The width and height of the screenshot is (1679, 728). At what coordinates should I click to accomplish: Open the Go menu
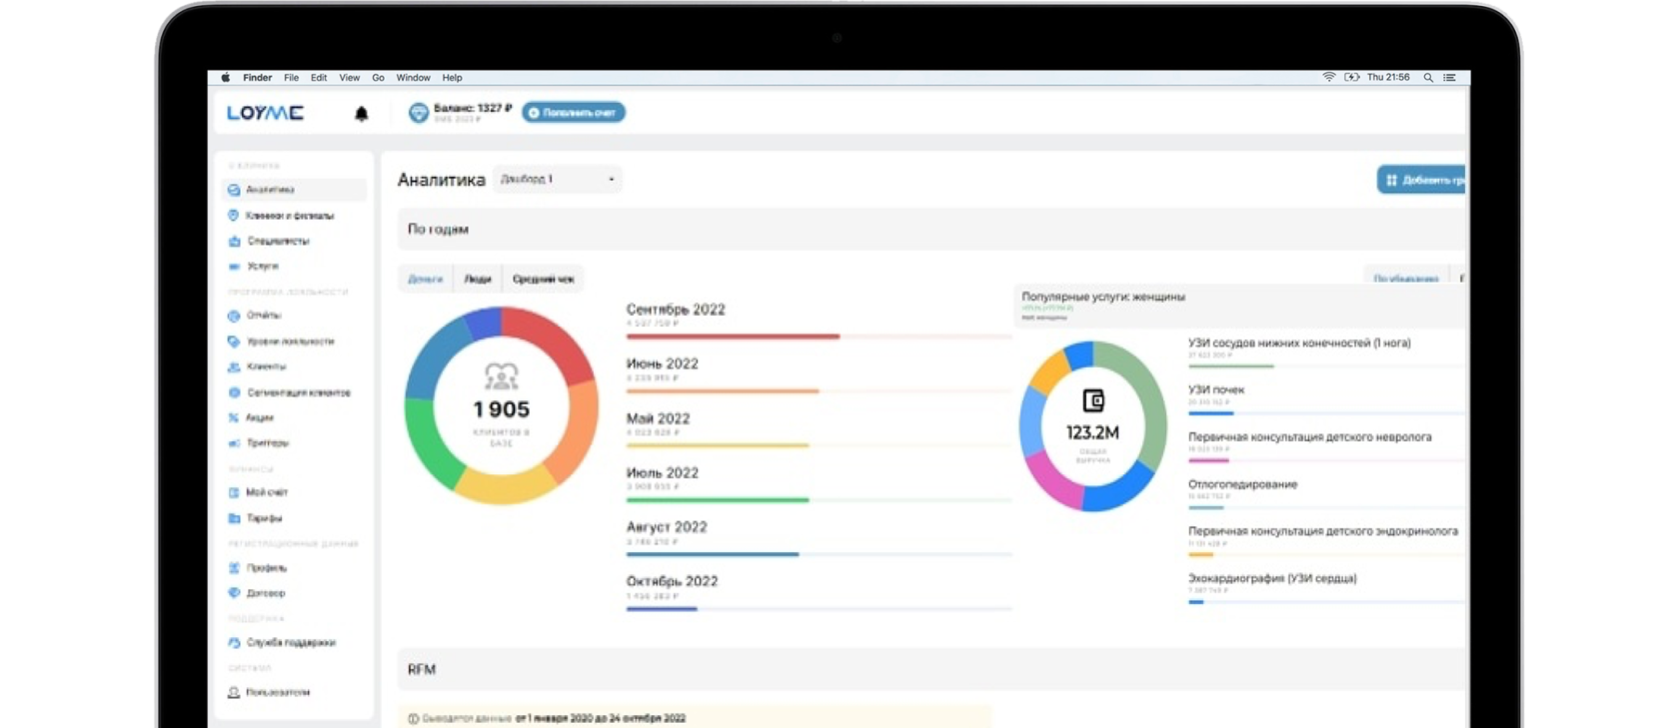(x=378, y=77)
